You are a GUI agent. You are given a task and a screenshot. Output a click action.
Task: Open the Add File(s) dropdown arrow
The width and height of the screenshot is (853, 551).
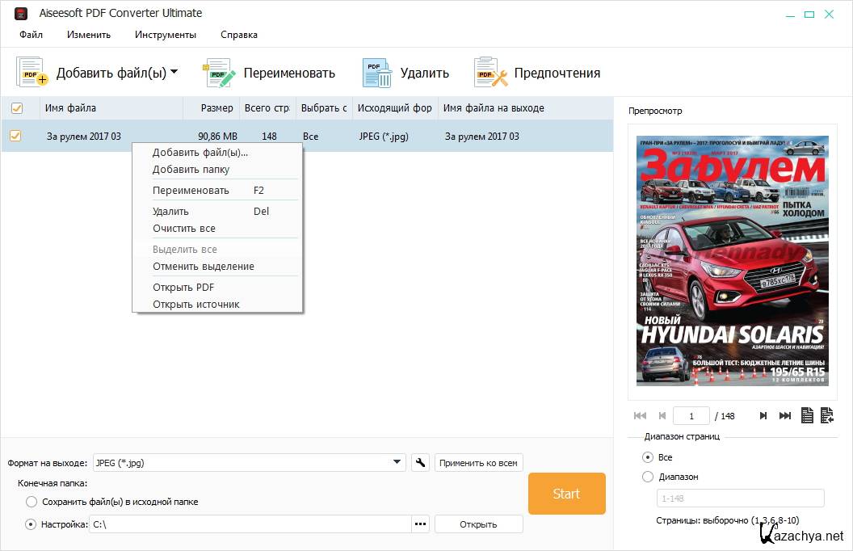174,73
